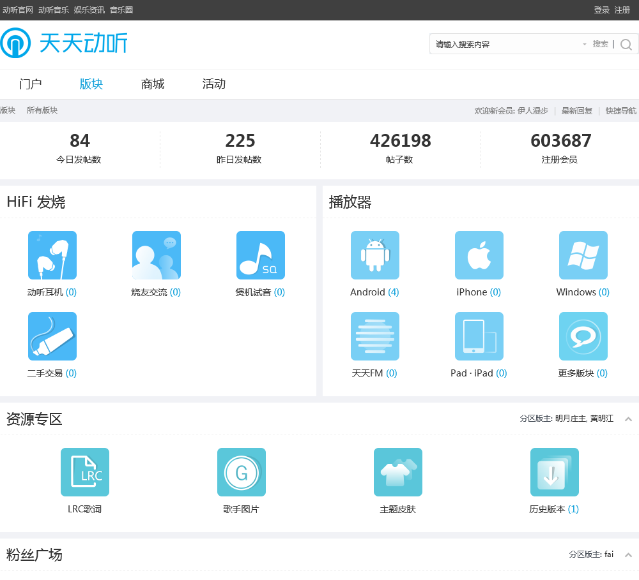
Task: Open the LRC歌词 file icon
Action: tap(85, 472)
